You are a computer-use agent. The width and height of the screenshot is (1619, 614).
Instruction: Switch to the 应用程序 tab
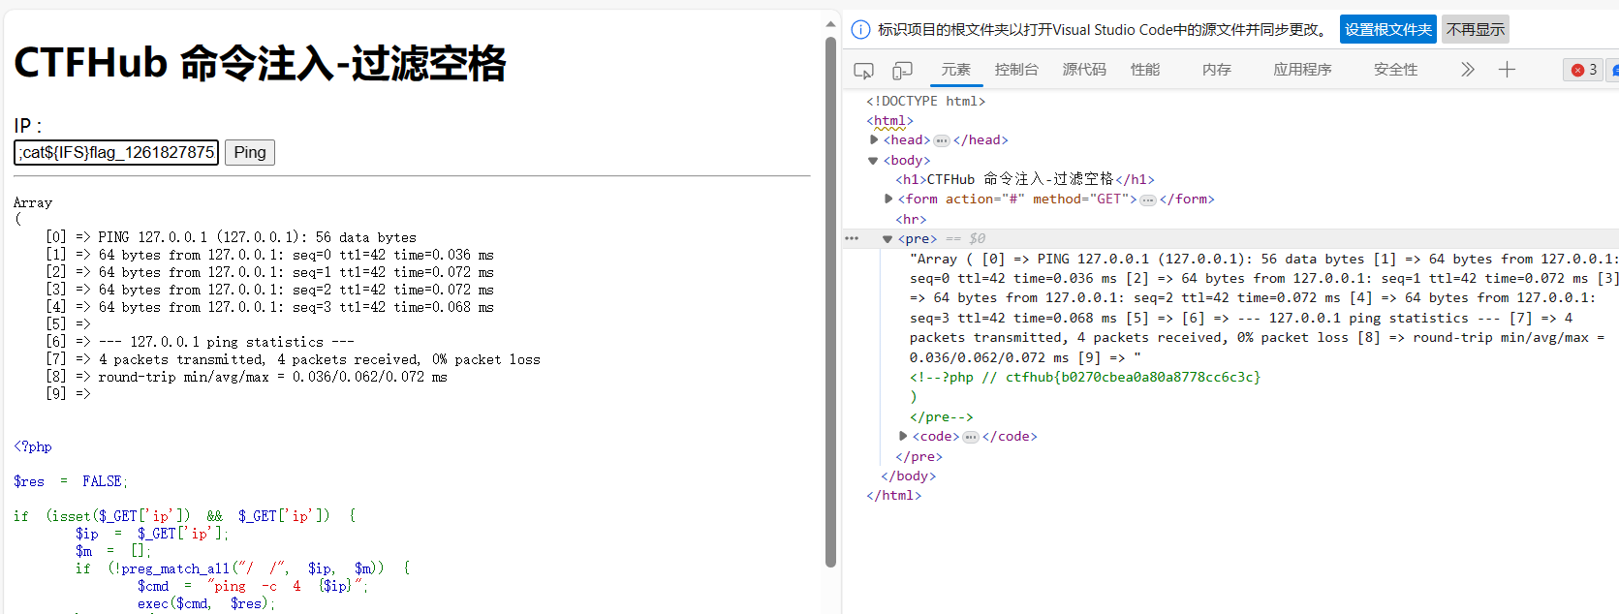[x=1303, y=70]
